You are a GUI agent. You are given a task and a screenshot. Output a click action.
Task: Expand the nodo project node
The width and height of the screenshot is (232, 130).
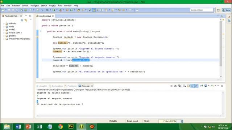point(4,27)
